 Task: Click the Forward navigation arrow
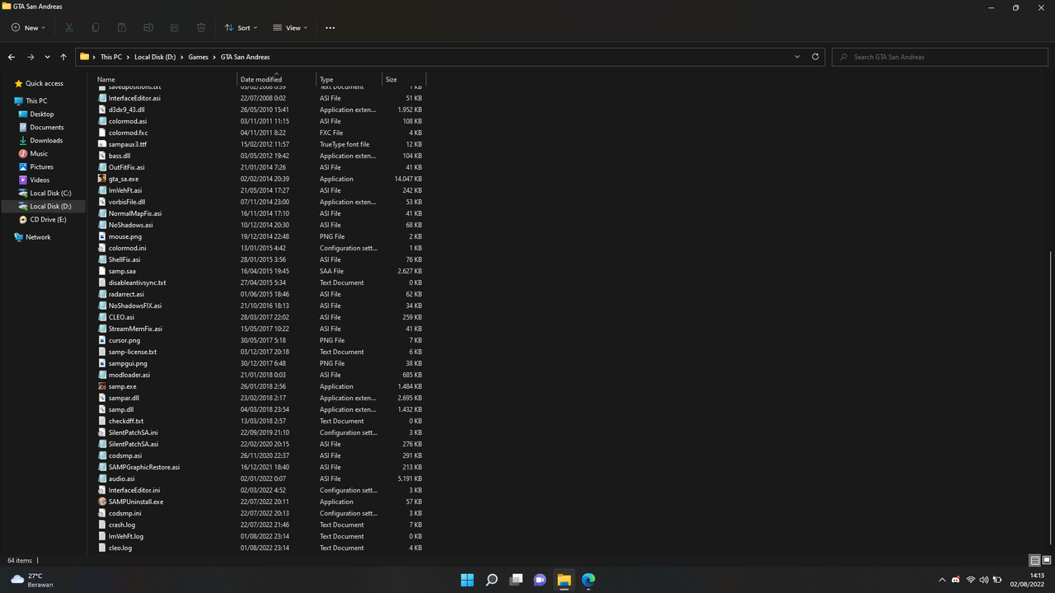pos(30,57)
